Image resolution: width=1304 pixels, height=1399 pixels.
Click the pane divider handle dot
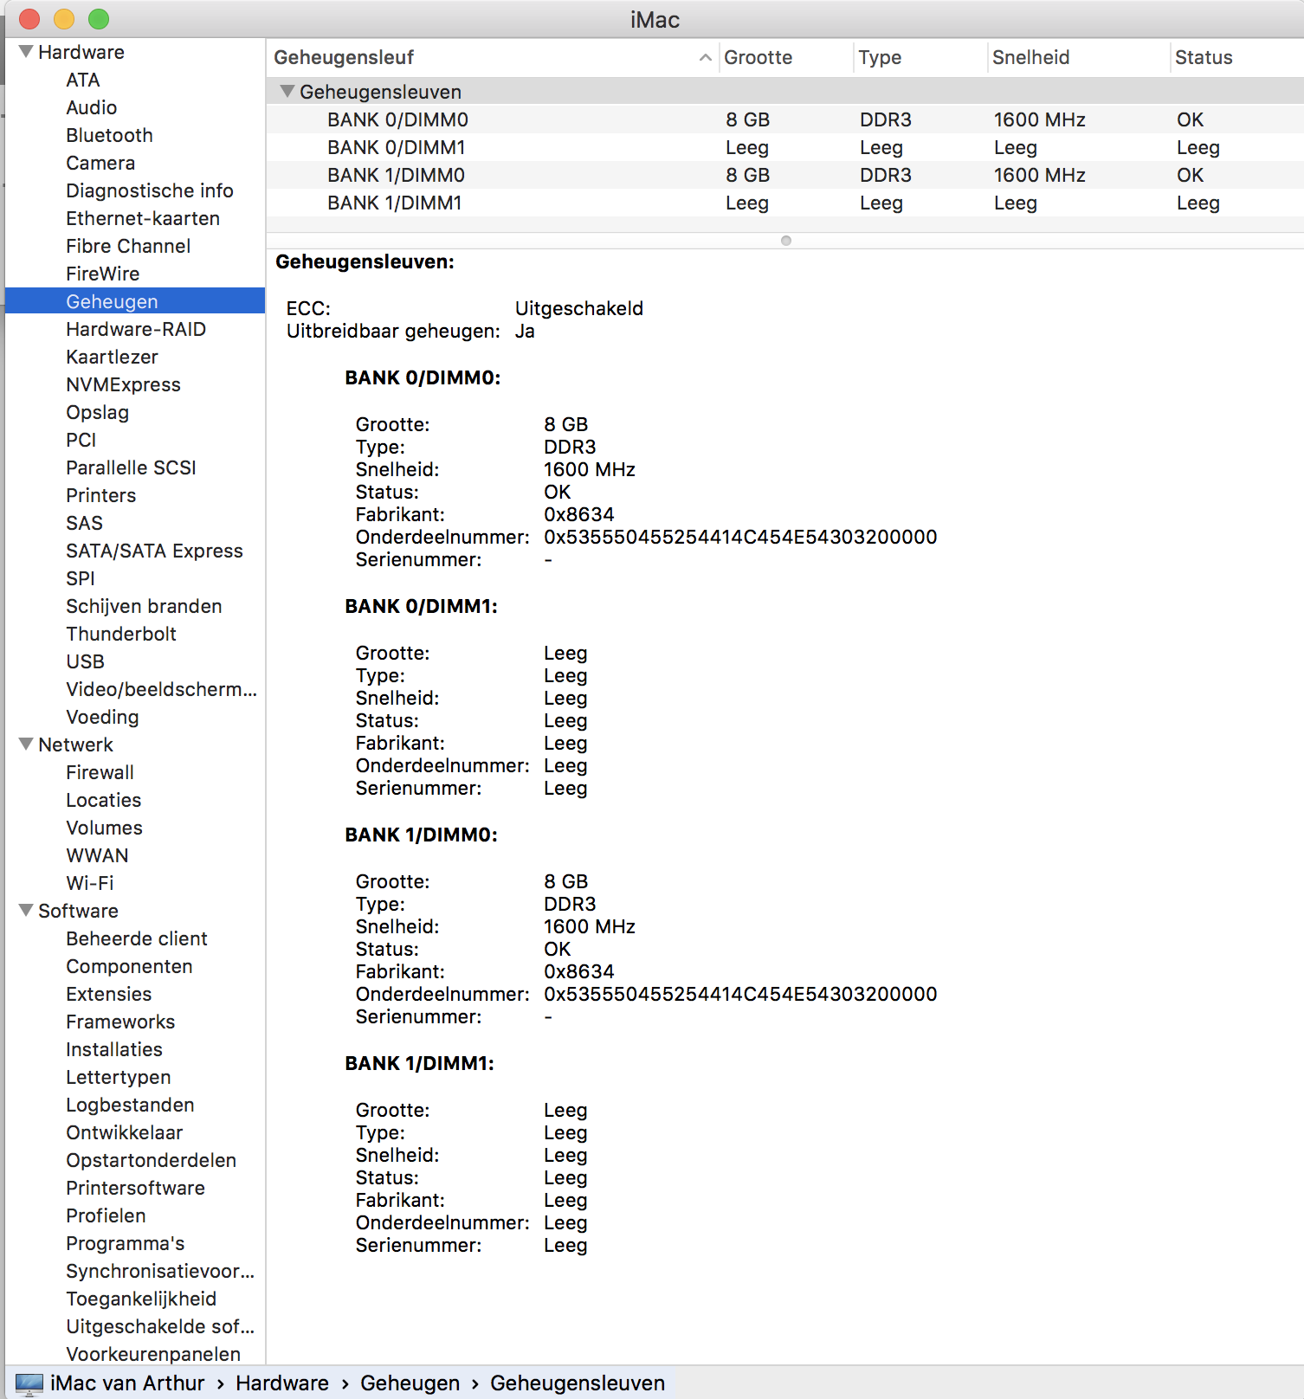786,241
